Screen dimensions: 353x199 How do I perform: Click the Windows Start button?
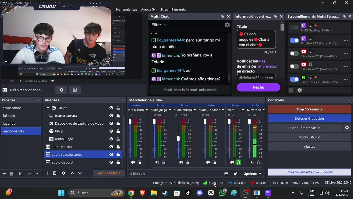tap(61, 193)
